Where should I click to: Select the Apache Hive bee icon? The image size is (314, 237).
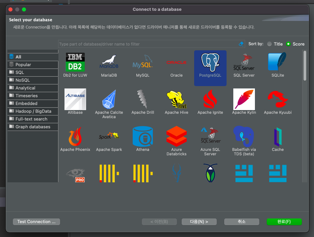[177, 99]
